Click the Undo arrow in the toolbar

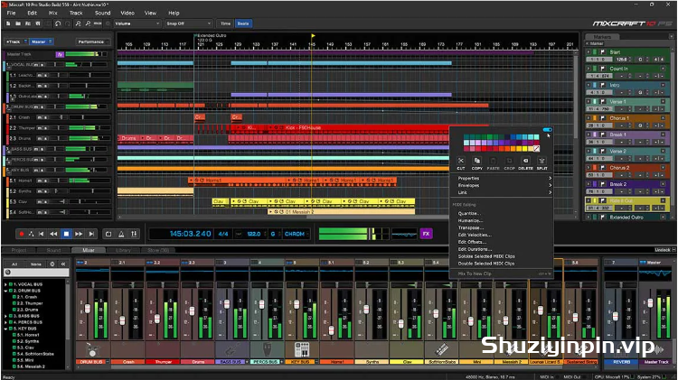[x=58, y=23]
